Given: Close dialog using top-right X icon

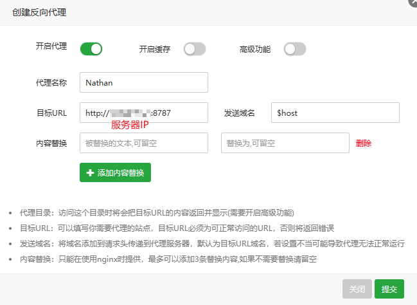Looking at the screenshot, I should [413, 2].
